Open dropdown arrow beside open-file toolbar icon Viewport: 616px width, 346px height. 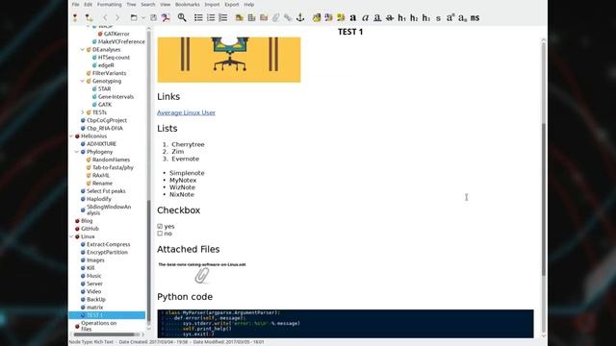(143, 17)
